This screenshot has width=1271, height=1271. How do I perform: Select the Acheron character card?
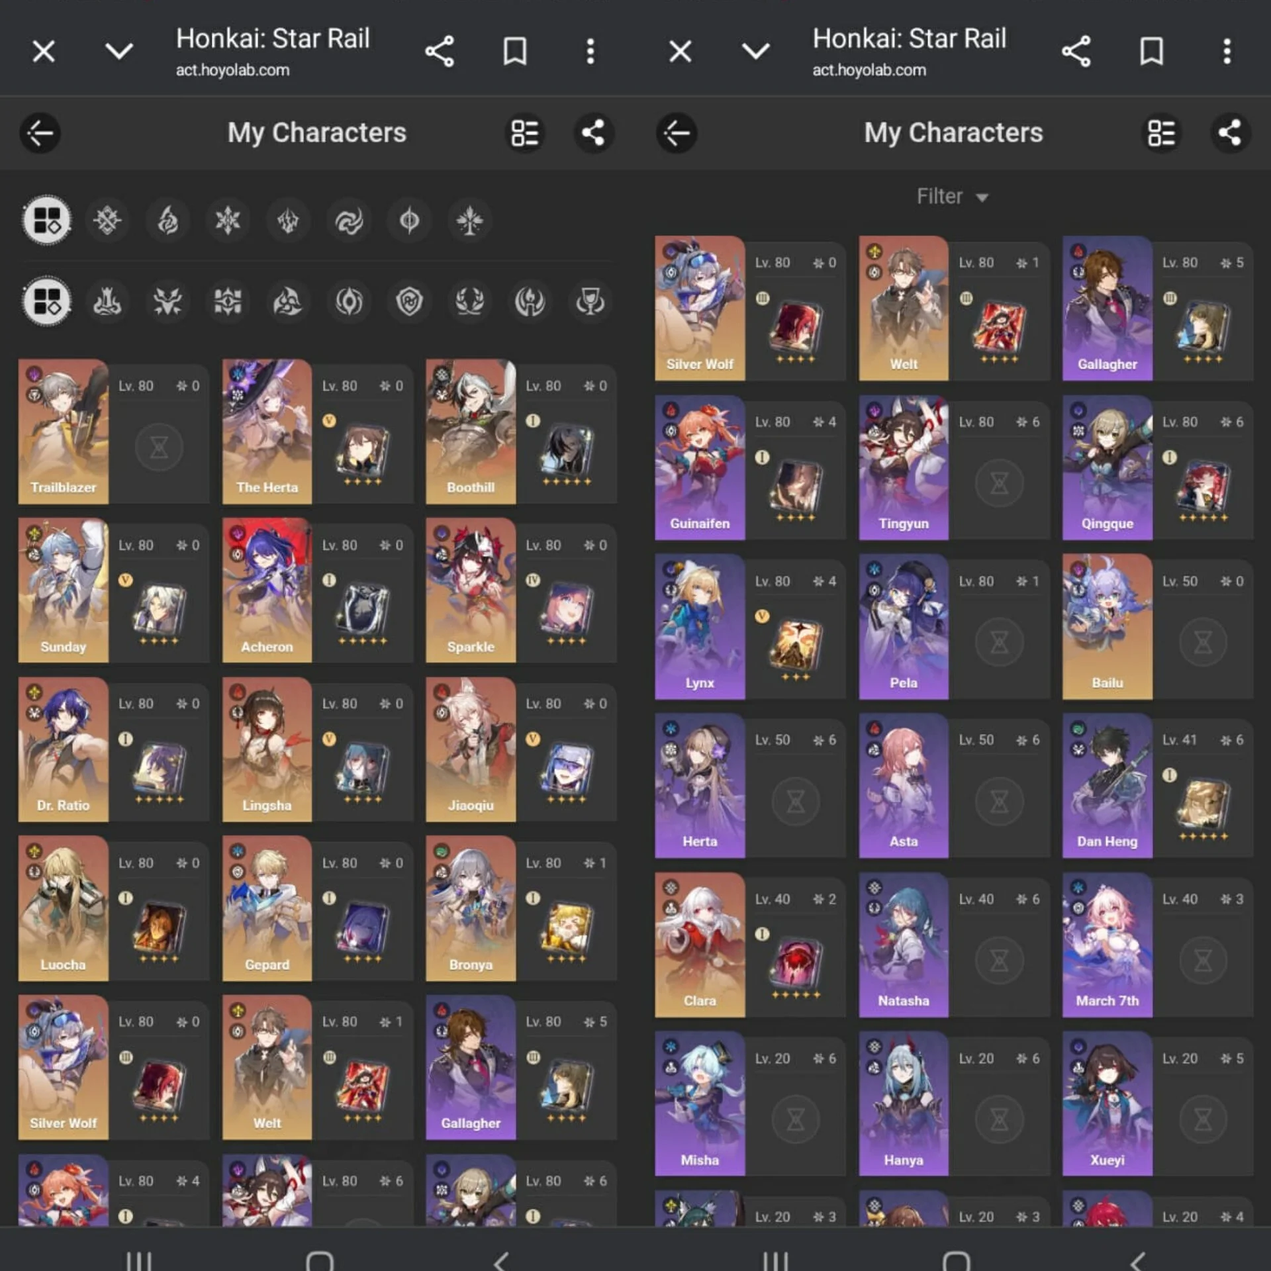[318, 590]
